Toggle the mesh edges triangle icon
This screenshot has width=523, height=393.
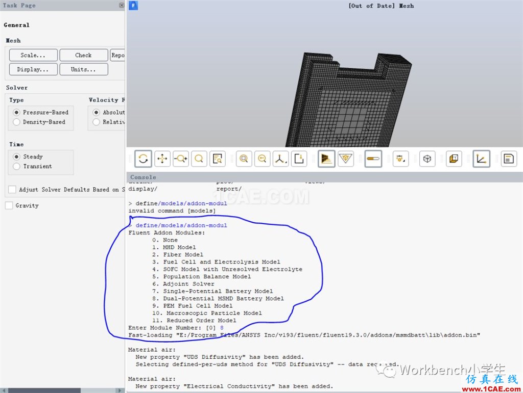(x=346, y=159)
